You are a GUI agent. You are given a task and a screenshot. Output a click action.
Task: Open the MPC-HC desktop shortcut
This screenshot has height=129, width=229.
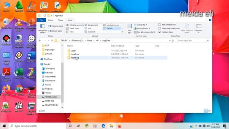pos(19,107)
